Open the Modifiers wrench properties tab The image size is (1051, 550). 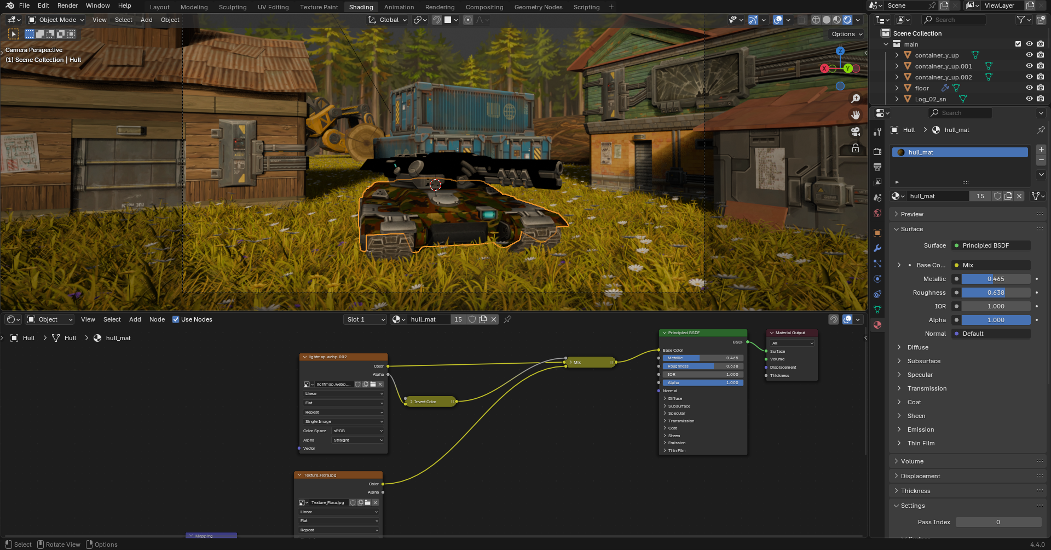[877, 248]
